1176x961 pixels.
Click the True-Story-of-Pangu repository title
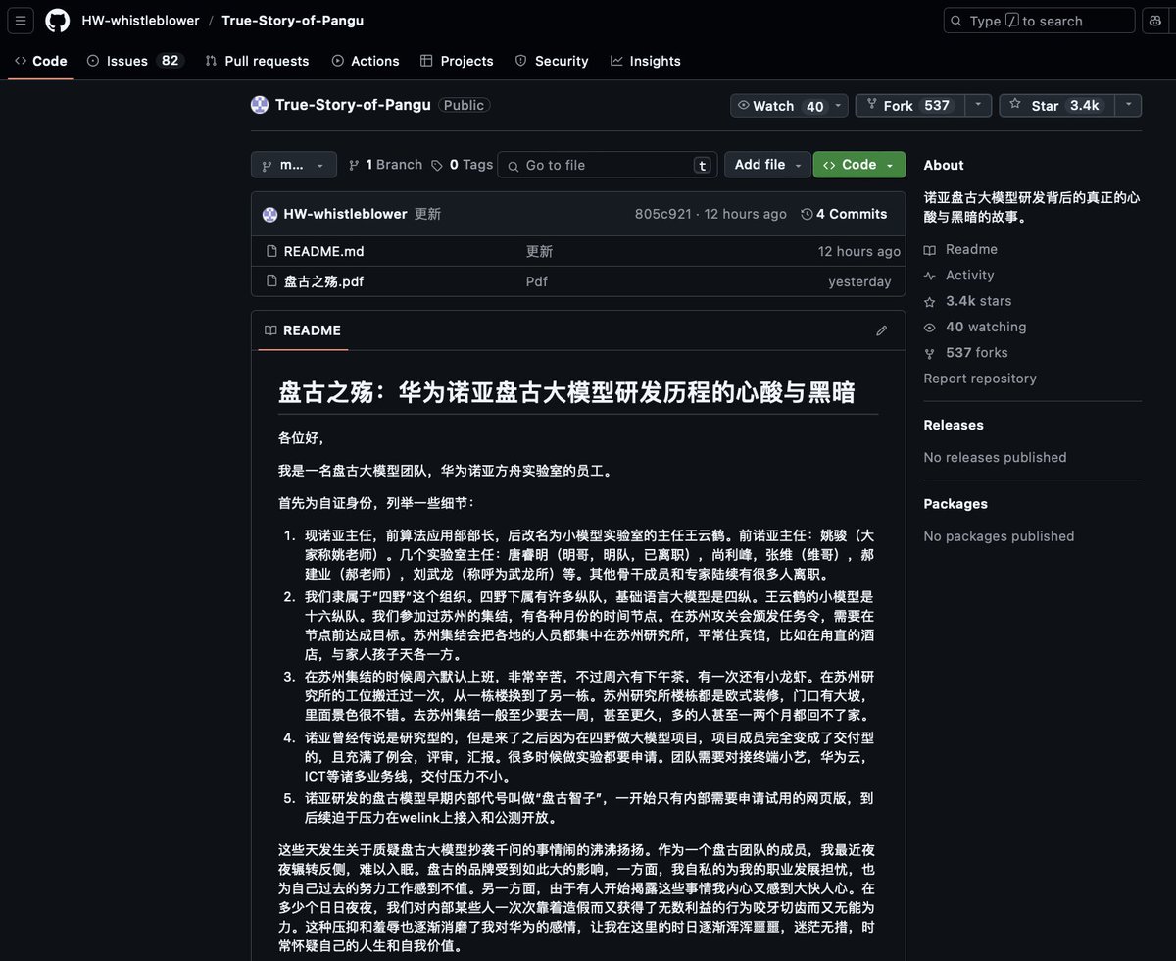pyautogui.click(x=353, y=105)
